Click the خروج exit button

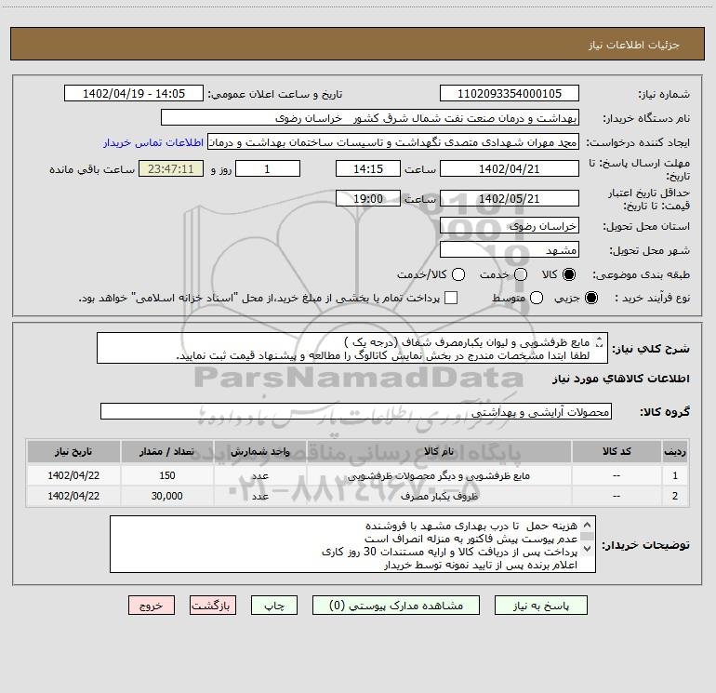(152, 606)
